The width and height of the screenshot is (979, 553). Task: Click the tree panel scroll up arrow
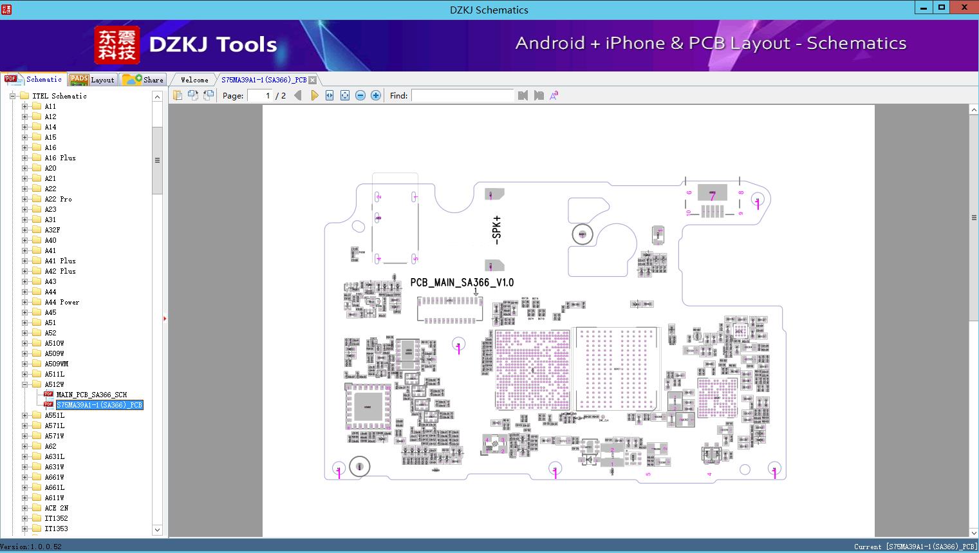[x=157, y=97]
